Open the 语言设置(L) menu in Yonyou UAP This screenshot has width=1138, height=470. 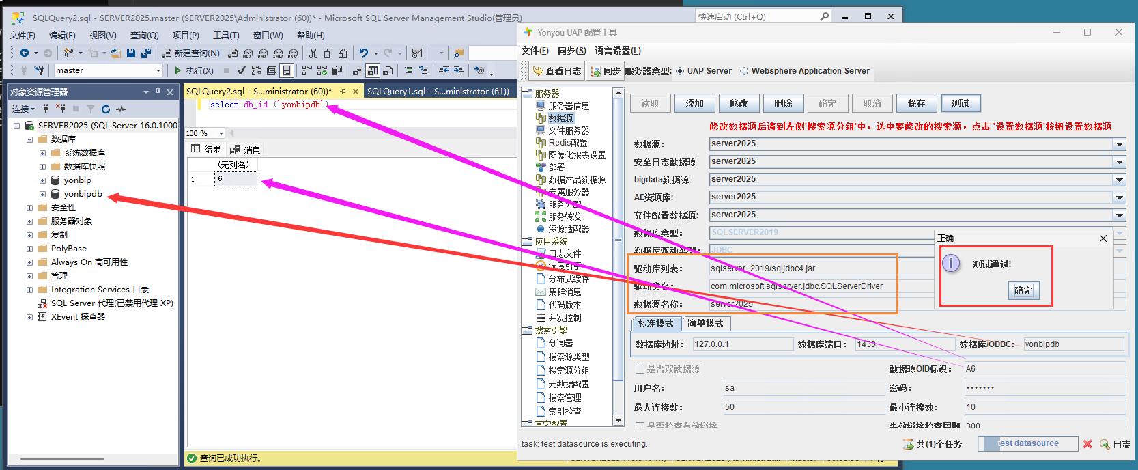(618, 51)
